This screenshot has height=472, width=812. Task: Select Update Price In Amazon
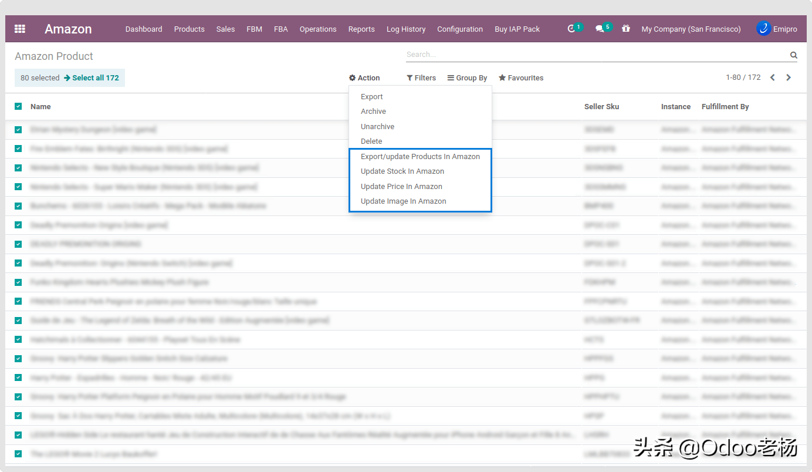(401, 186)
